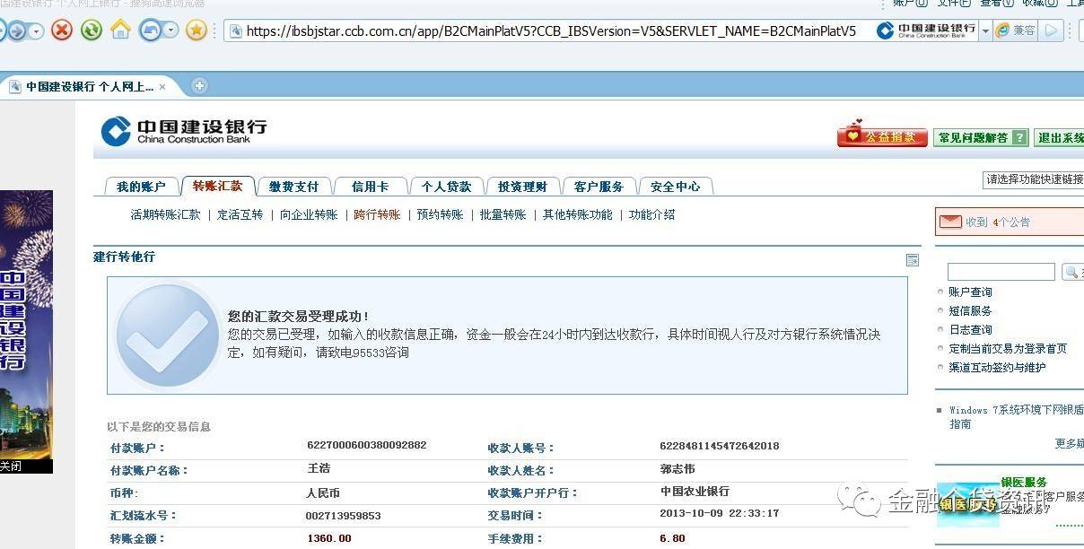The height and width of the screenshot is (549, 1084).
Task: Open the 信用卡 tab
Action: 371,187
